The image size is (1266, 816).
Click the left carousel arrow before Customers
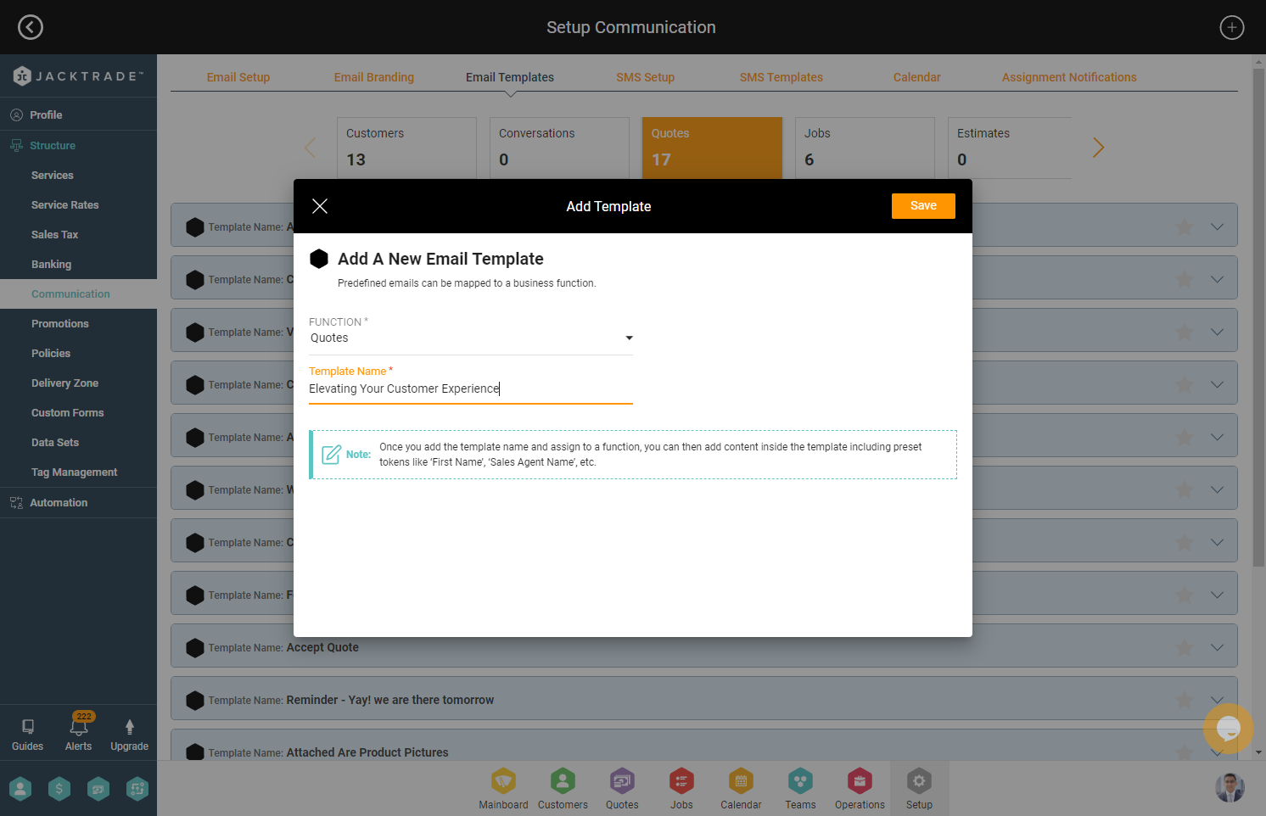(311, 148)
